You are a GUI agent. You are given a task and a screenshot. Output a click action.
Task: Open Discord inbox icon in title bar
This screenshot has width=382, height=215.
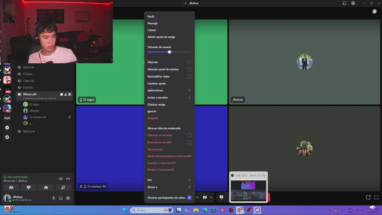pos(344,3)
